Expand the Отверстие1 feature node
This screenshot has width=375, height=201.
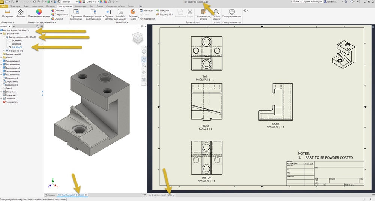1,91
